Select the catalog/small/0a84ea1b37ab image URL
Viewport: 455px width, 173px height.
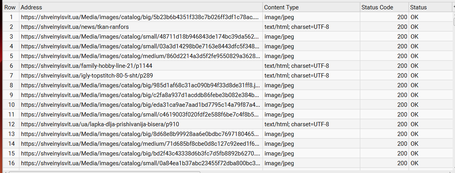[x=141, y=163]
